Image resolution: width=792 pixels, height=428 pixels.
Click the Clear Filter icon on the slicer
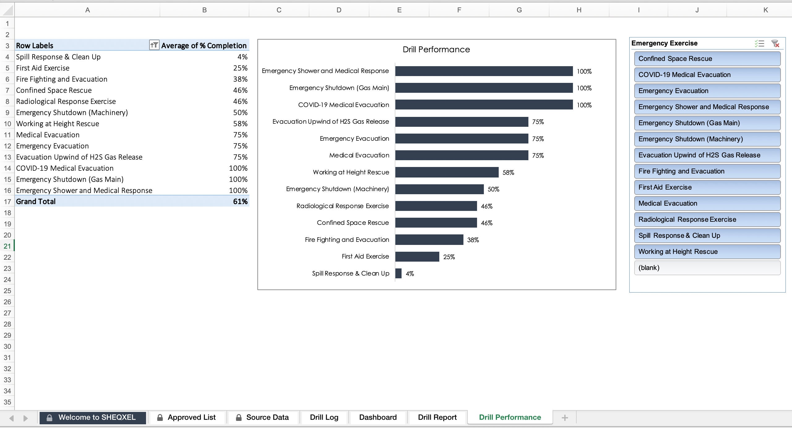[775, 44]
